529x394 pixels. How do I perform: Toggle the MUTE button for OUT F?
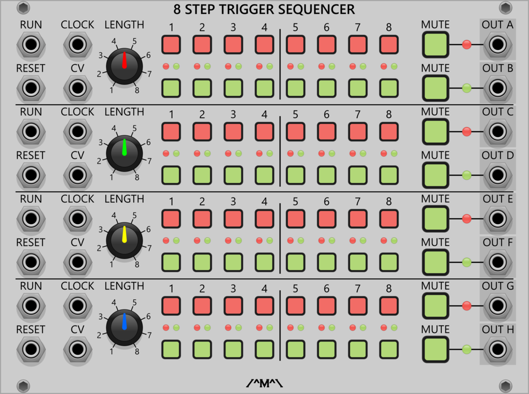coord(435,262)
